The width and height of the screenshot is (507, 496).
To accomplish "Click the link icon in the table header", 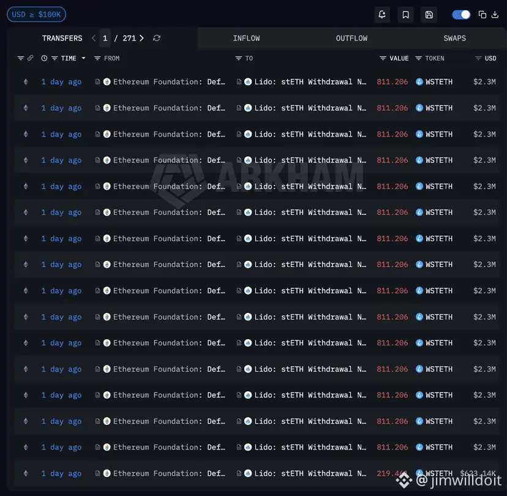I will [x=31, y=58].
